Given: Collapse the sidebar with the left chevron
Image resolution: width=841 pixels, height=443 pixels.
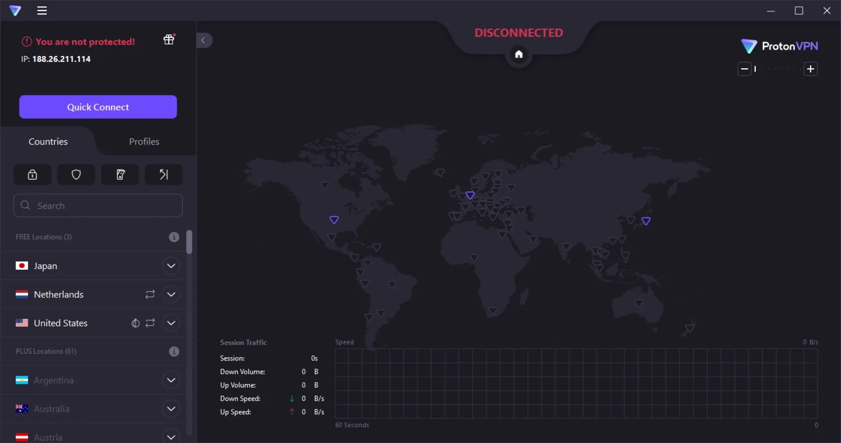Looking at the screenshot, I should (204, 40).
